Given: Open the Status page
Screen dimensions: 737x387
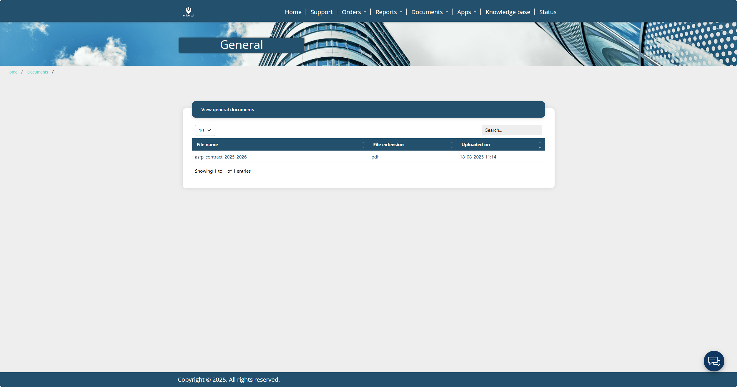Looking at the screenshot, I should pyautogui.click(x=548, y=12).
